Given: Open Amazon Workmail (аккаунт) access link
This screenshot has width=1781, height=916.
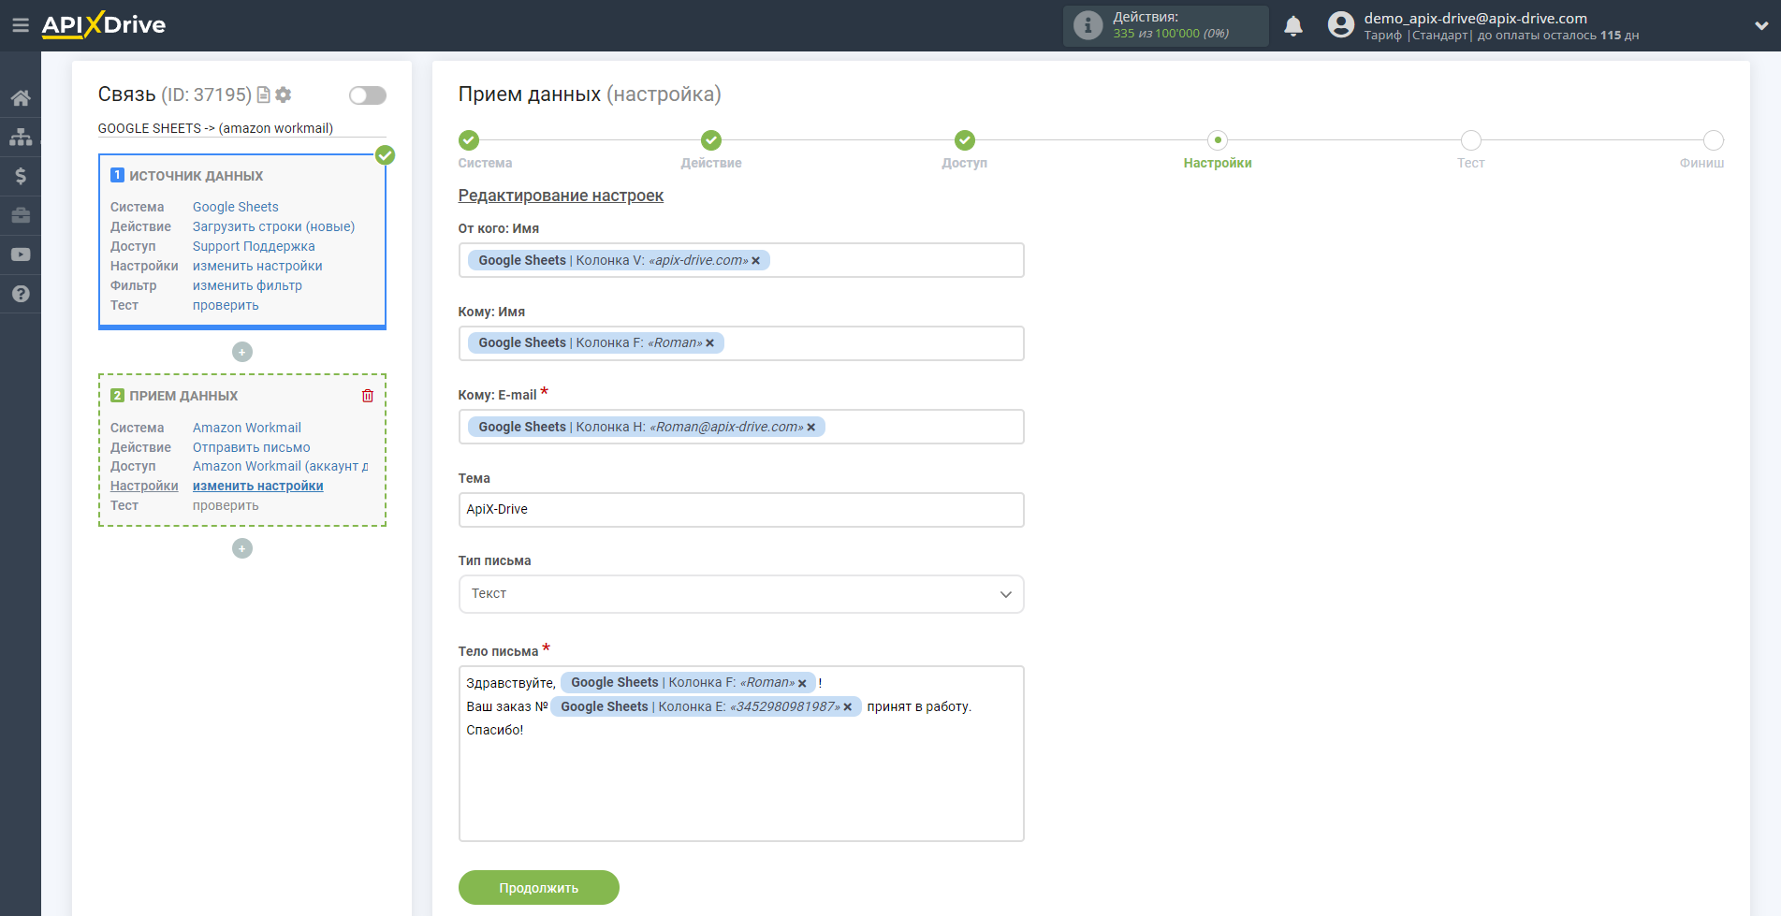Looking at the screenshot, I should click(281, 466).
